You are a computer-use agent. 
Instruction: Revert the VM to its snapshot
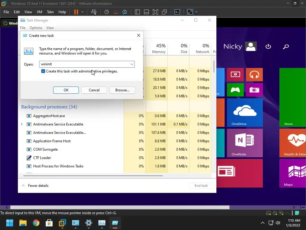click(x=116, y=12)
